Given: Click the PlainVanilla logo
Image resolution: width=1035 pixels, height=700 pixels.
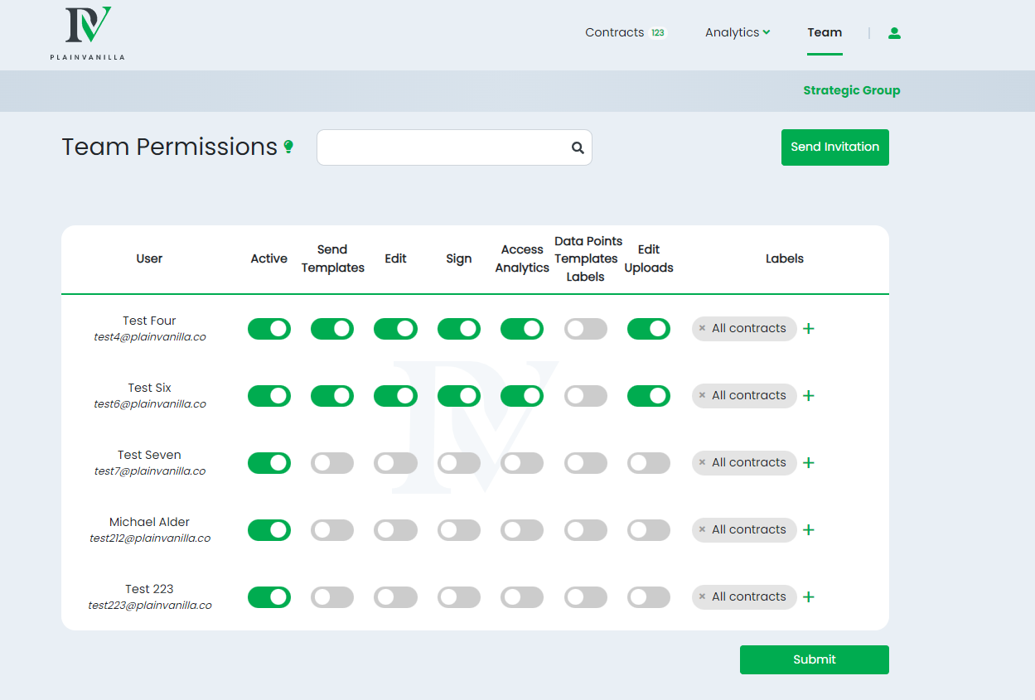Looking at the screenshot, I should [x=88, y=33].
